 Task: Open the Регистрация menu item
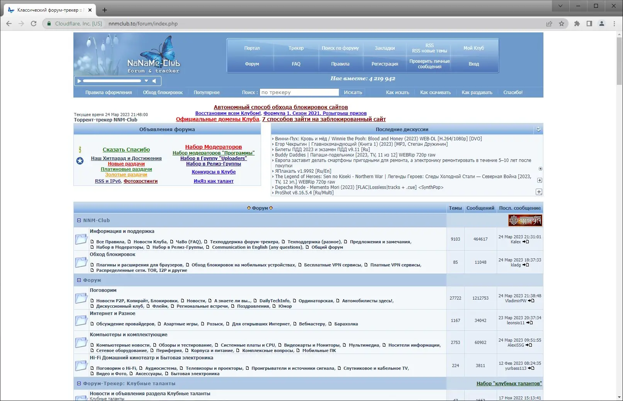coord(385,64)
